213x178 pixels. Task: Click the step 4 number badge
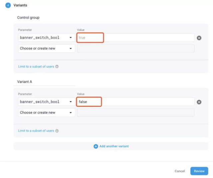pyautogui.click(x=8, y=5)
